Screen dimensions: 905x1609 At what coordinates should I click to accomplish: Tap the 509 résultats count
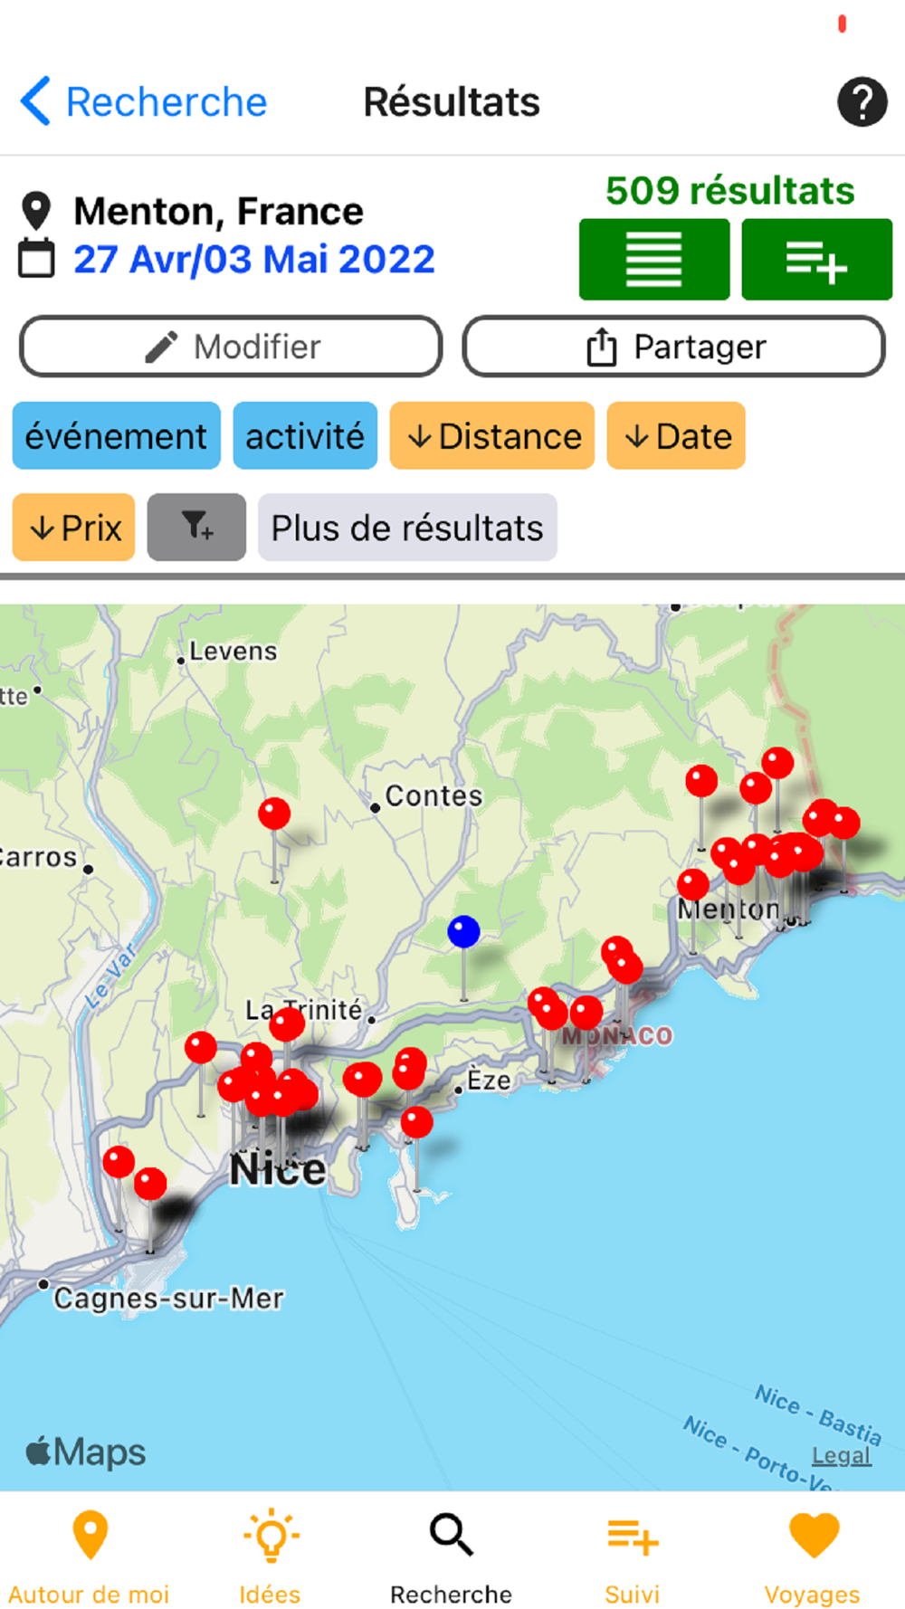729,191
